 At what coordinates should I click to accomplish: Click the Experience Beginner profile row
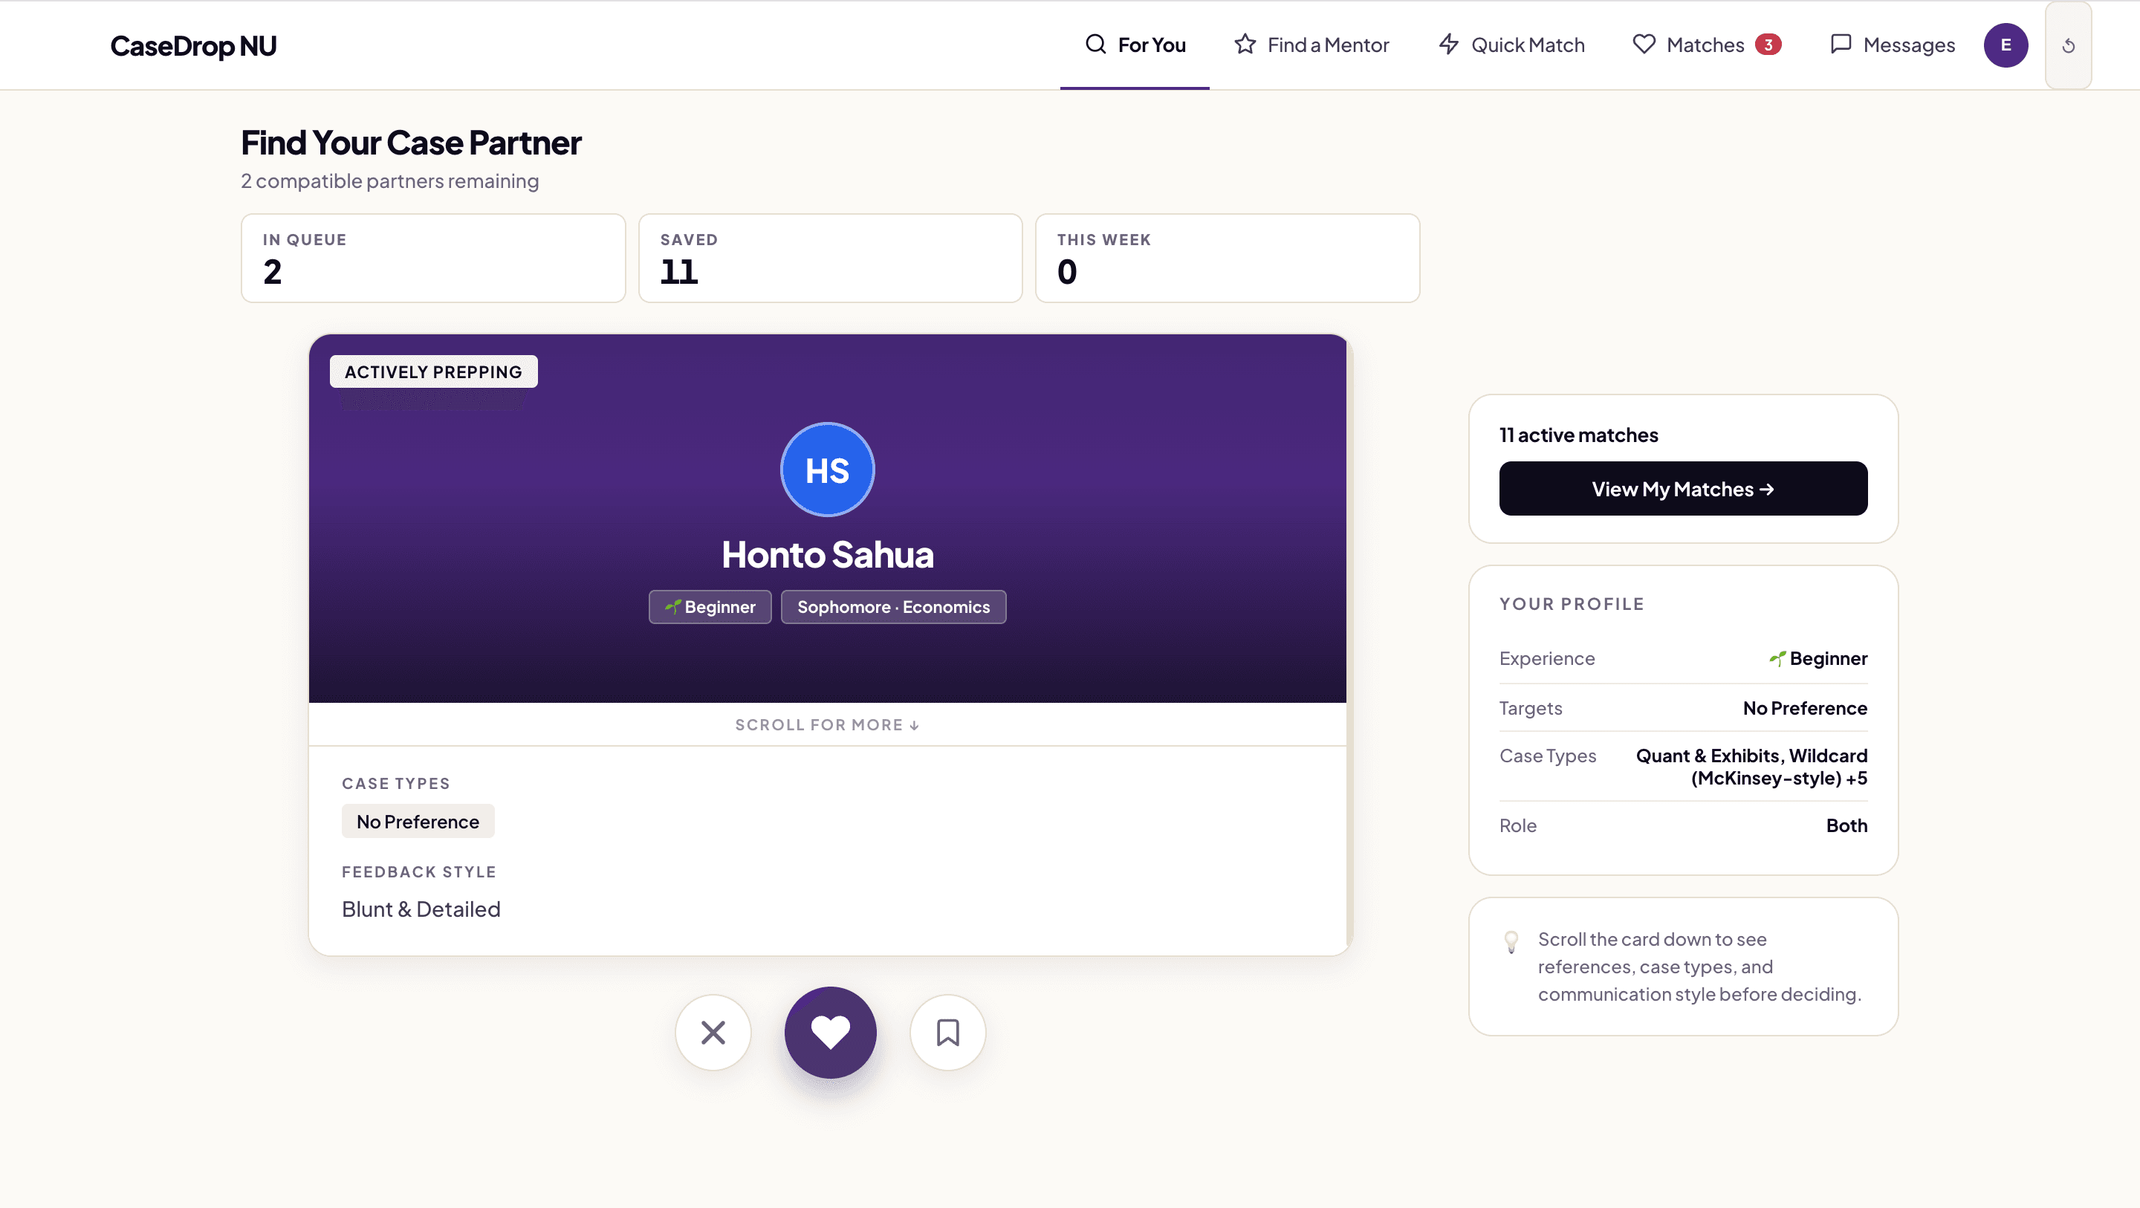tap(1683, 658)
